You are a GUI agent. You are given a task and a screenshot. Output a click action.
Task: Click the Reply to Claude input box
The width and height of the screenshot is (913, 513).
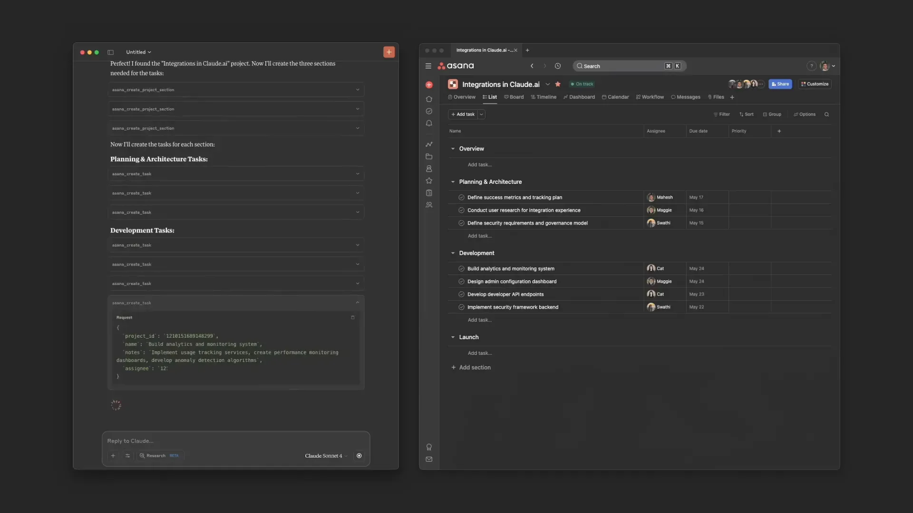[236, 441]
